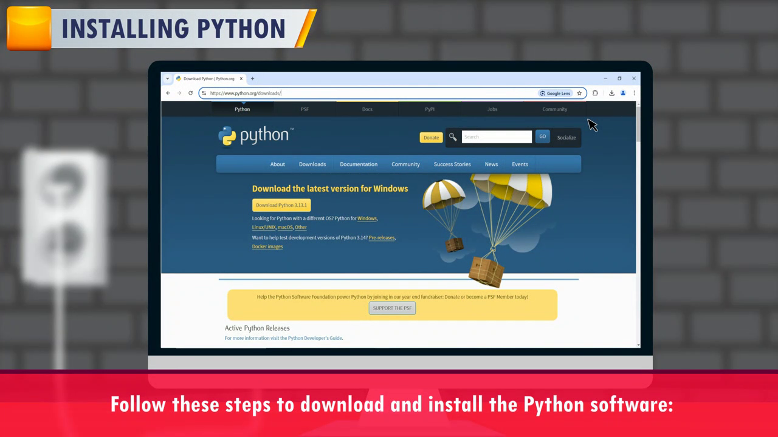Switch to the Community top tab
This screenshot has height=437, width=778.
coord(554,109)
